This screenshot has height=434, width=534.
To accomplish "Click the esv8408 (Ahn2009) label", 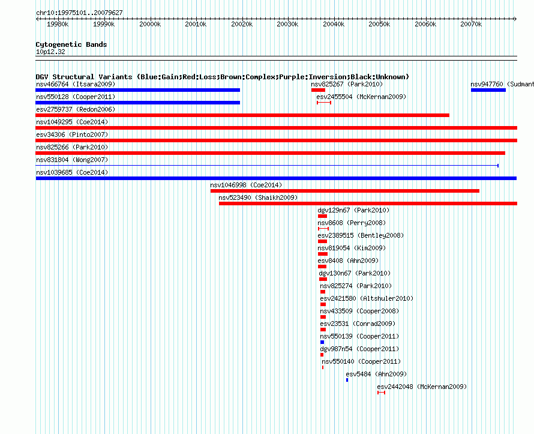I will [x=348, y=261].
